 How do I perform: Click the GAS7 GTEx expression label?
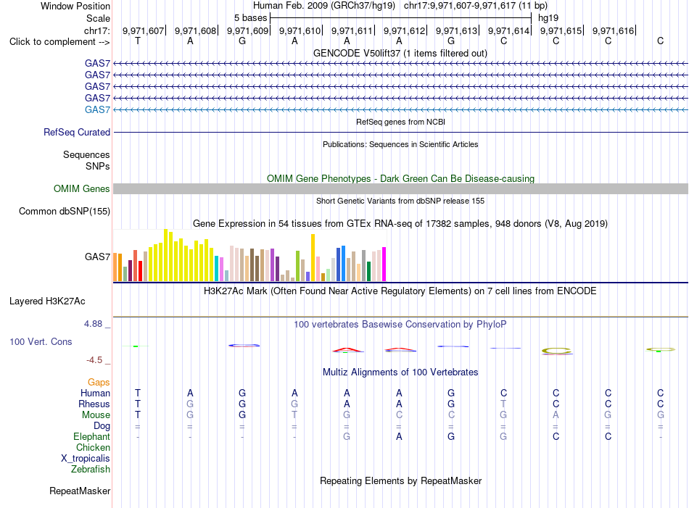tap(98, 257)
